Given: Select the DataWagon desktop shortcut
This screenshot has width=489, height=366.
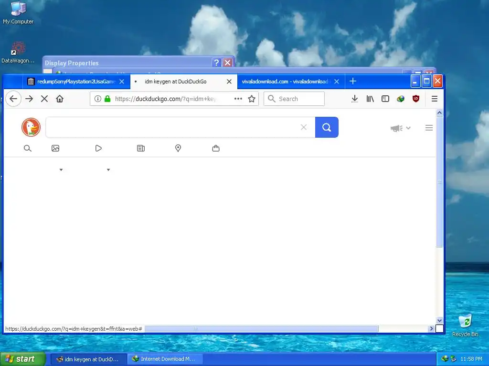Looking at the screenshot, I should pyautogui.click(x=18, y=52).
